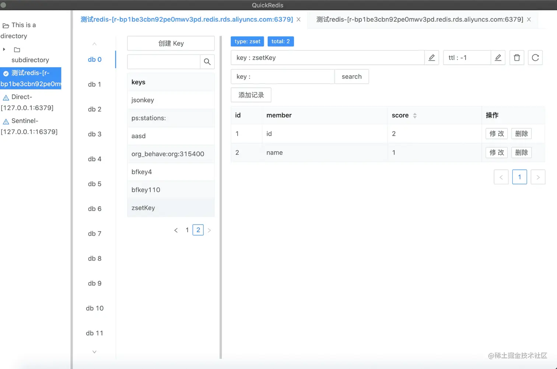Click the edit pencil icon beside key zsetKey
The width and height of the screenshot is (557, 369).
click(x=432, y=57)
